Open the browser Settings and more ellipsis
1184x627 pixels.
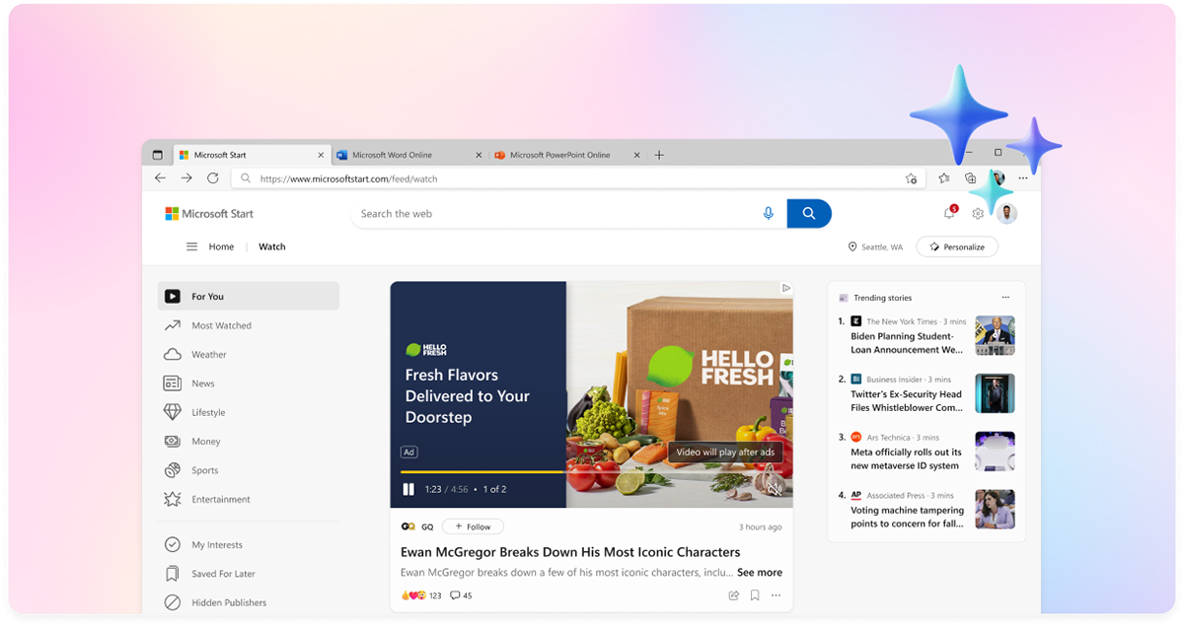pyautogui.click(x=1023, y=178)
